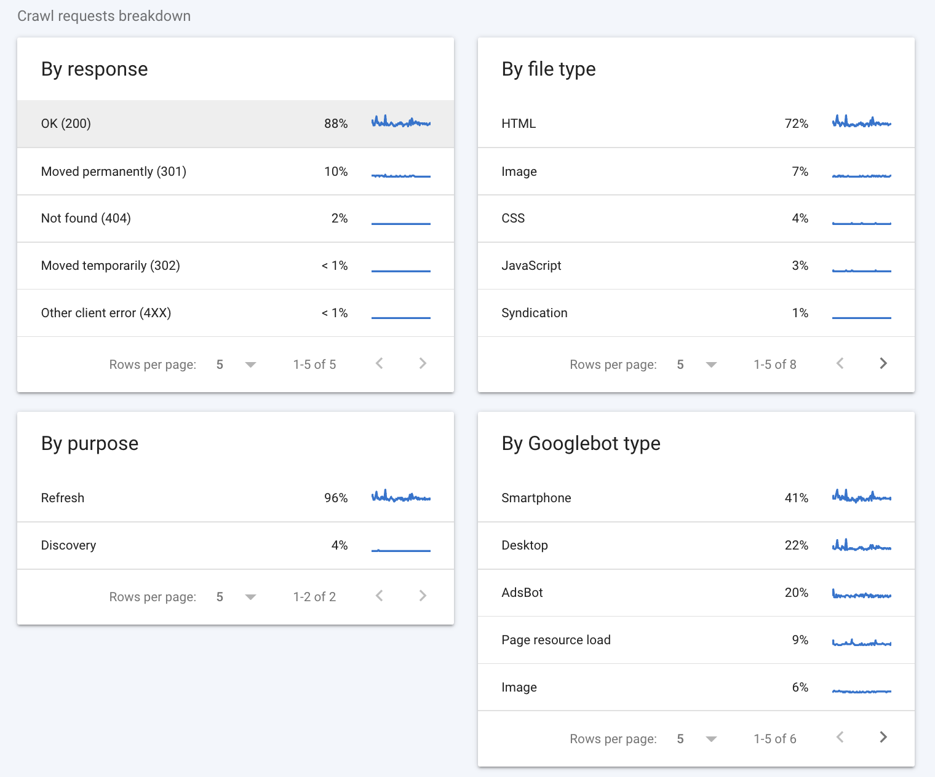Open the Refresh purpose row
The height and width of the screenshot is (777, 935).
point(236,498)
